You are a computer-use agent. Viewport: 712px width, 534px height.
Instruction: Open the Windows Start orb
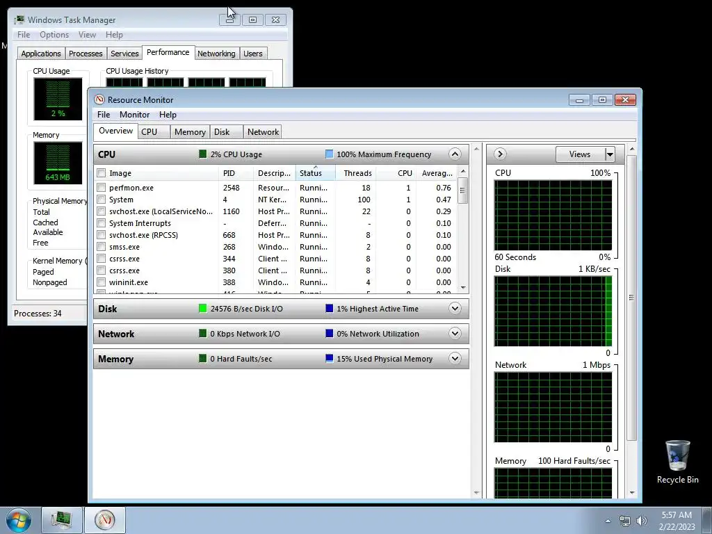click(x=19, y=520)
